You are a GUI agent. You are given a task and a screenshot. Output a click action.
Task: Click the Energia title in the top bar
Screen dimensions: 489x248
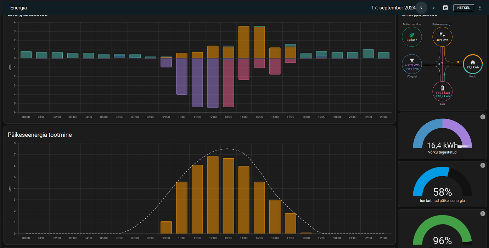click(18, 7)
